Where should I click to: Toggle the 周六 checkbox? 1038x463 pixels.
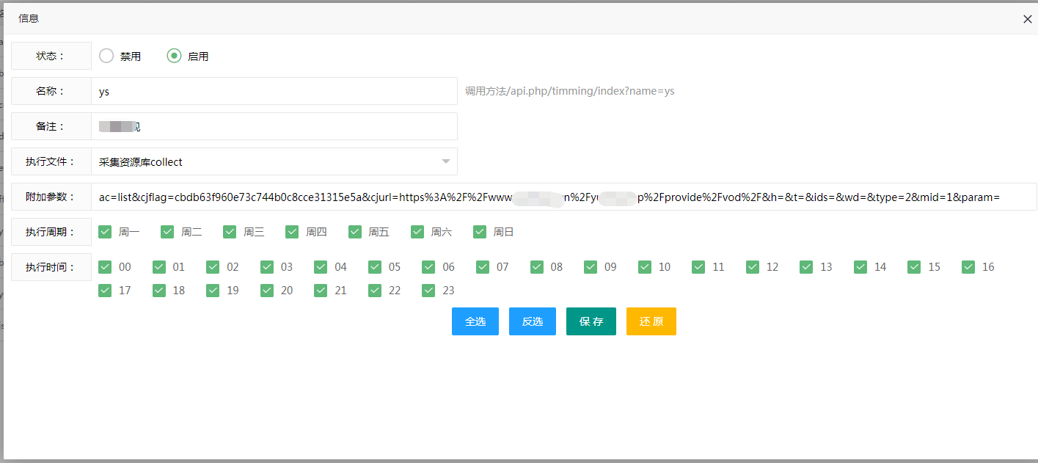click(x=417, y=232)
